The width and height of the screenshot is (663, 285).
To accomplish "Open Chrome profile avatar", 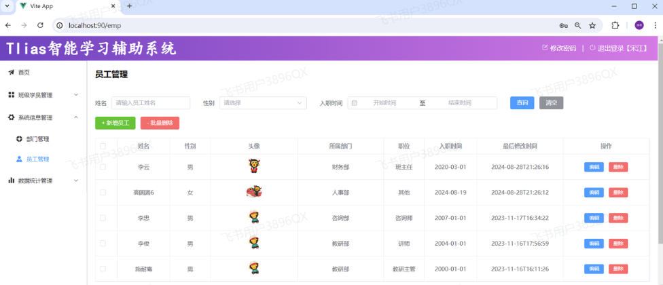I will (x=639, y=25).
